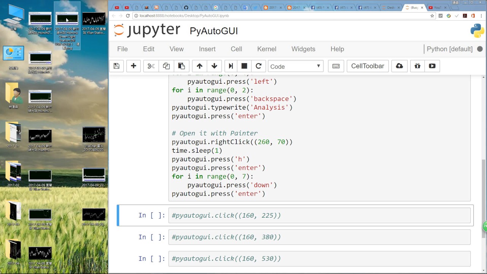Copy selected cells in Jupyter toolbar

click(166, 66)
